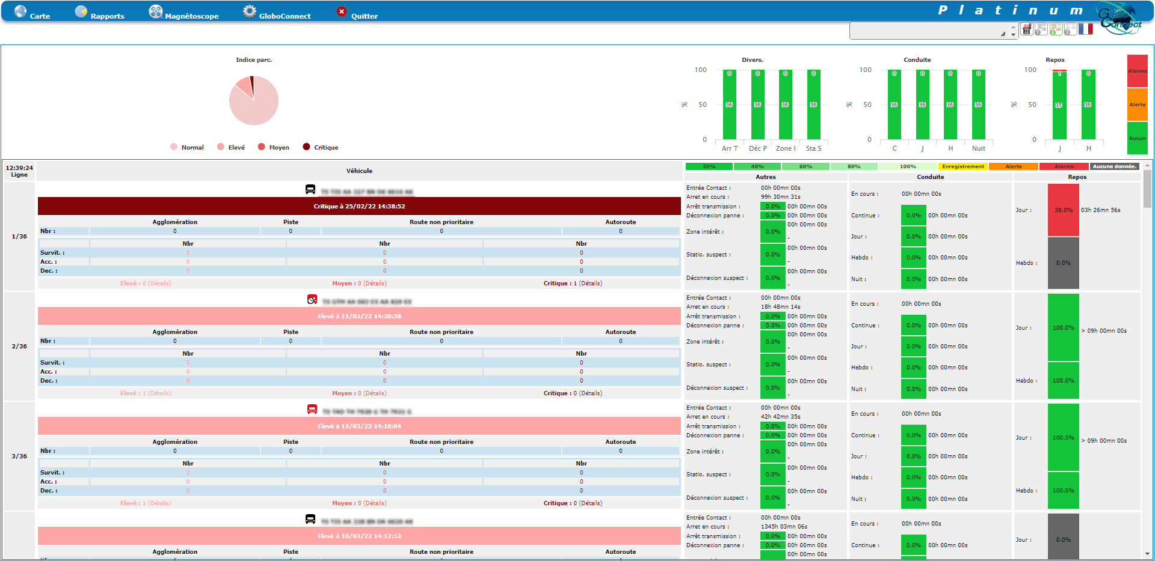Image resolution: width=1155 pixels, height=561 pixels.
Task: Open Elevé Détails link for vehicle 2/36
Action: pos(159,393)
